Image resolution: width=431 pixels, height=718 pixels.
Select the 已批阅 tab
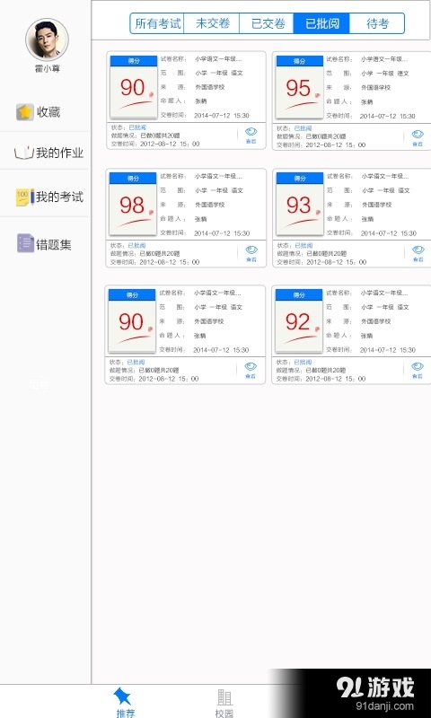[x=321, y=23]
